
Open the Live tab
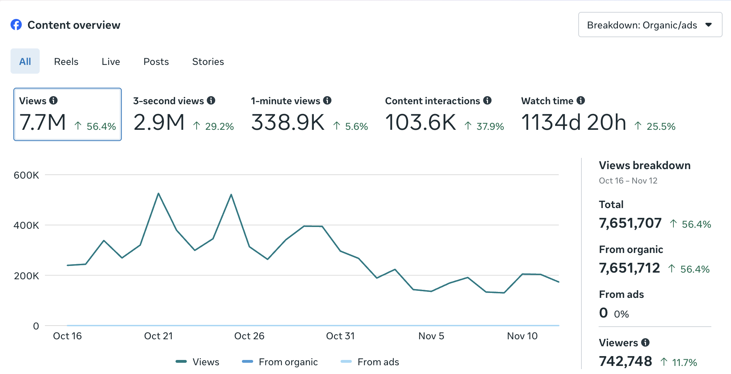click(x=111, y=61)
